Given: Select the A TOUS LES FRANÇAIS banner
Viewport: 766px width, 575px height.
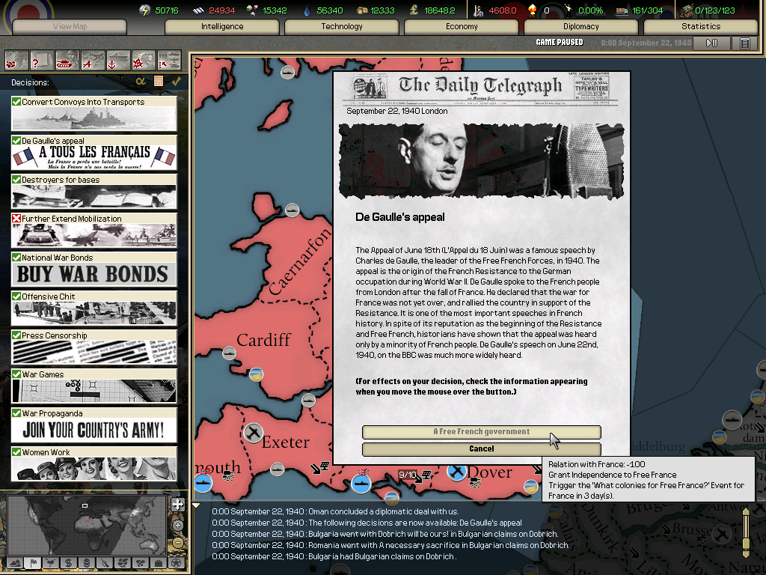Looking at the screenshot, I should tap(94, 157).
